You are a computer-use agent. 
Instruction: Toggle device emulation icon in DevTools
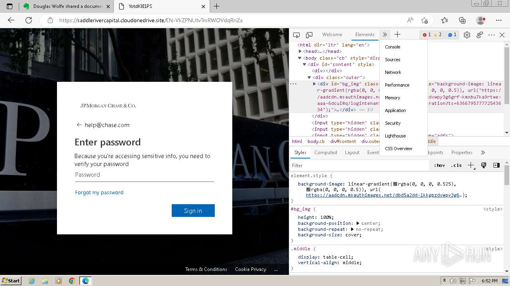309,35
